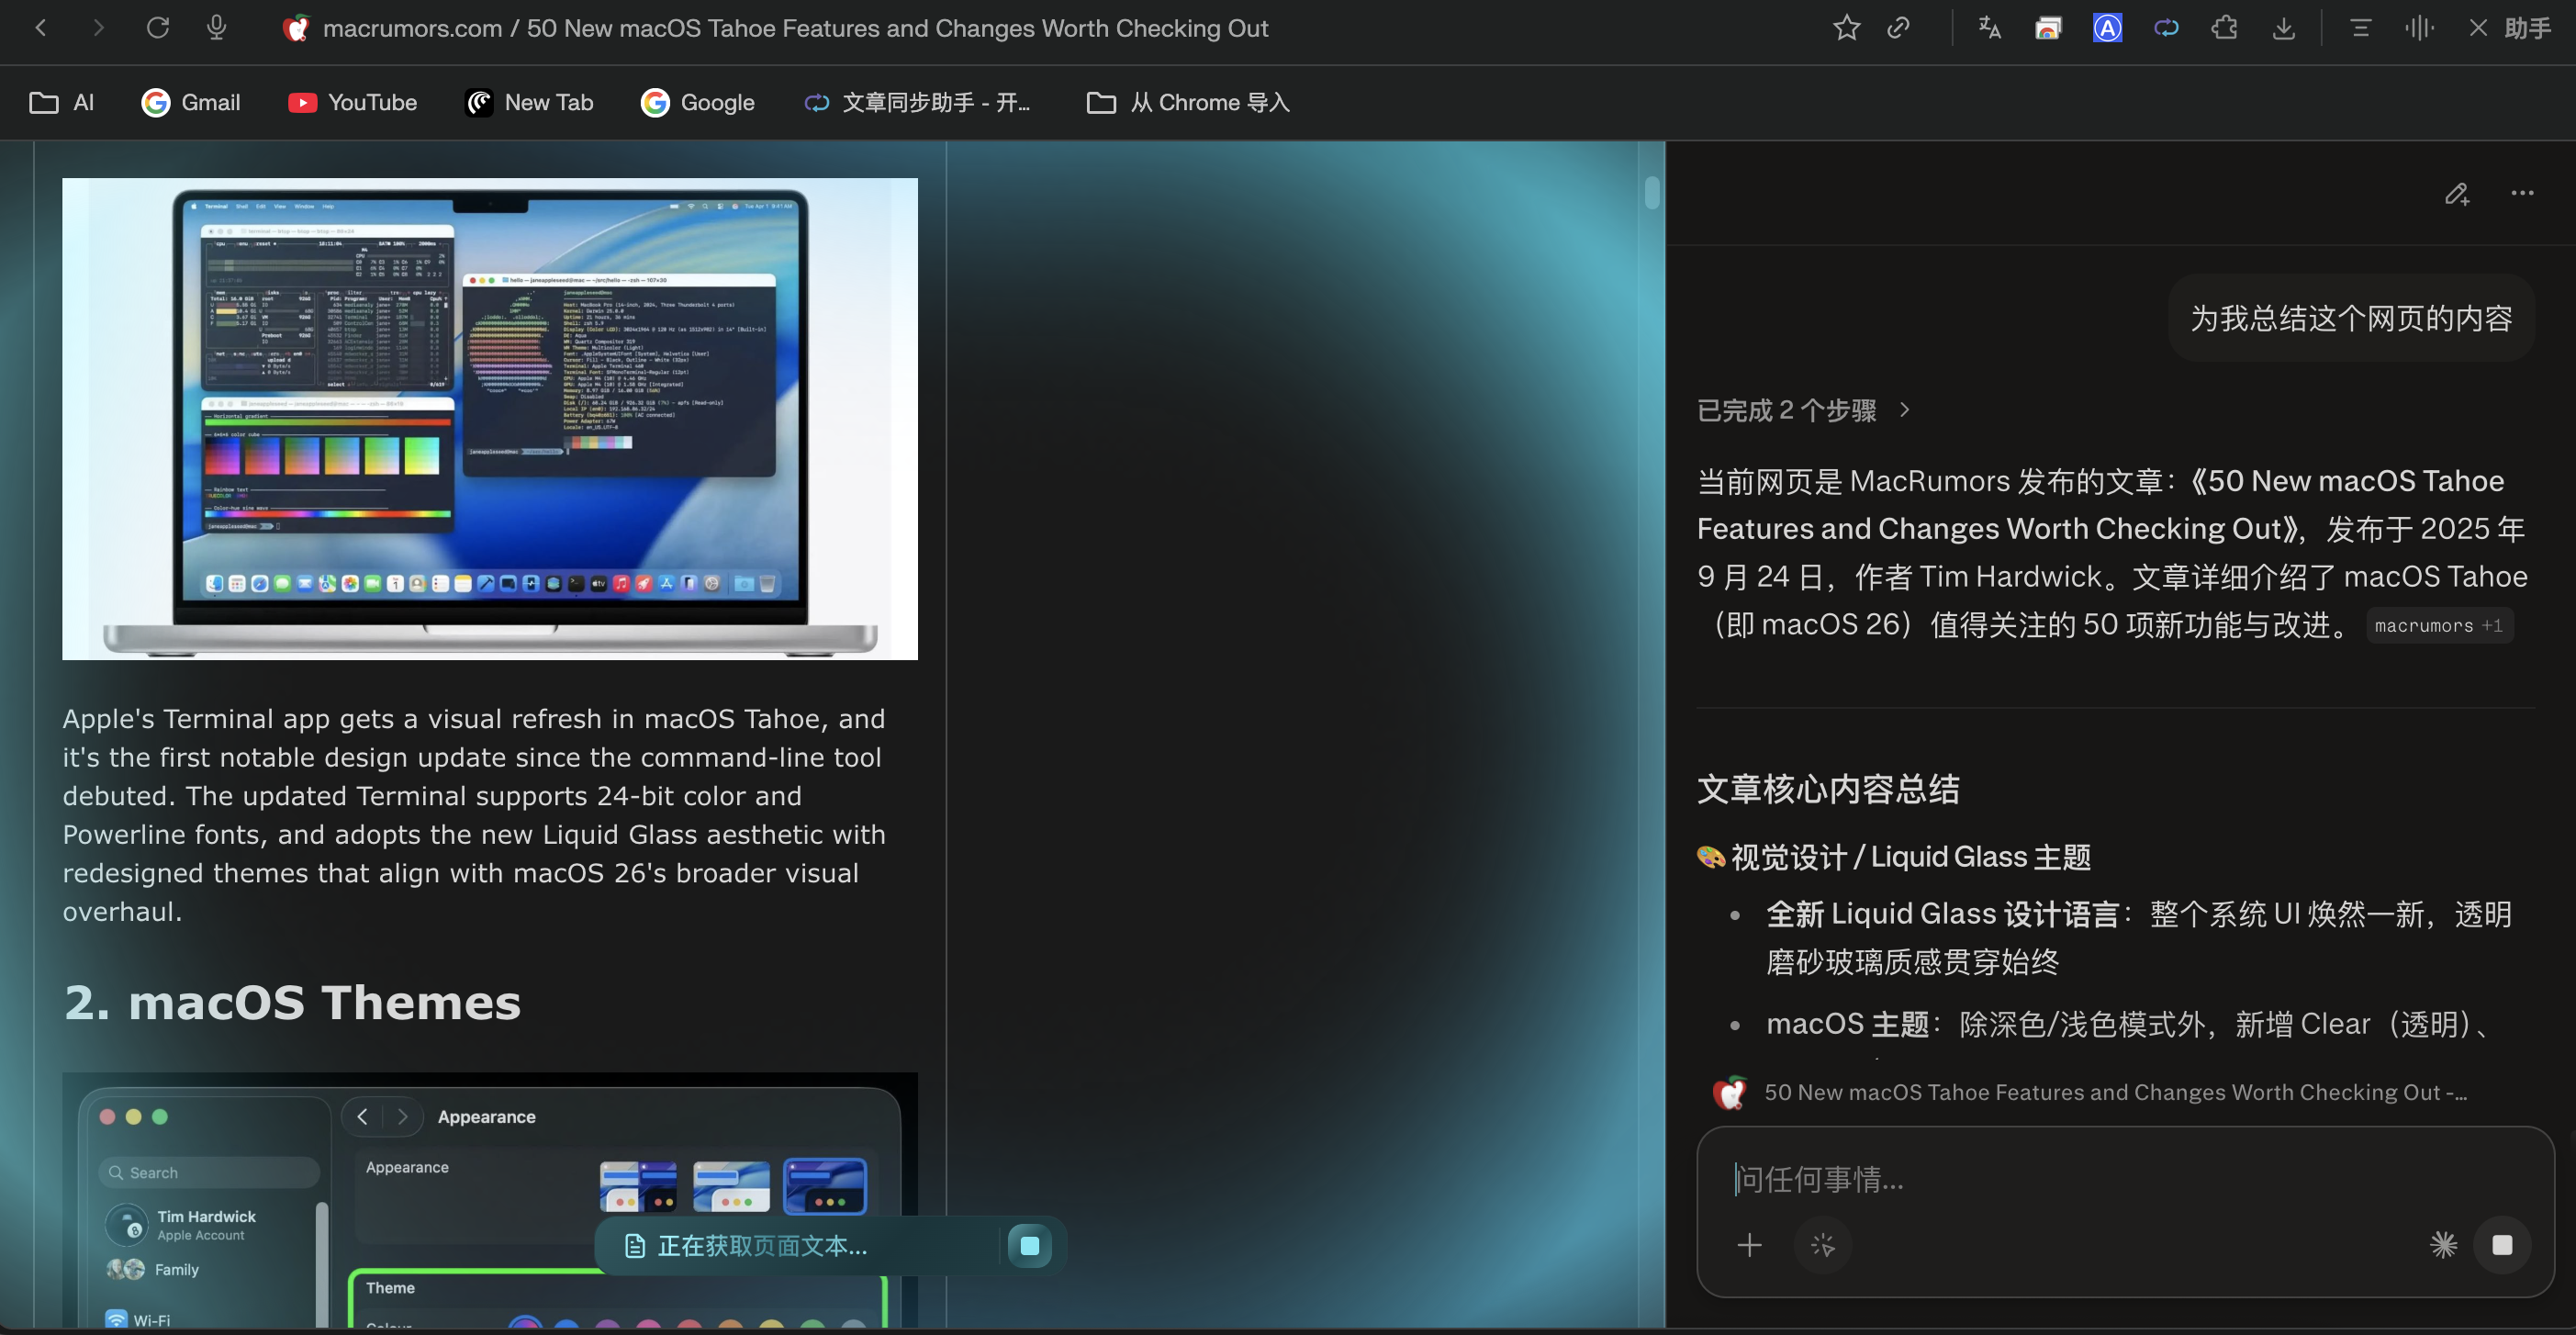Open the 文章同步助手 bookmark
Viewport: 2576px width, 1335px height.
tap(917, 102)
